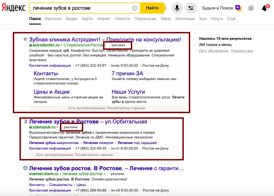This screenshot has width=274, height=196.
Task: Open the Яндекс Плюс icon
Action: [238, 8]
